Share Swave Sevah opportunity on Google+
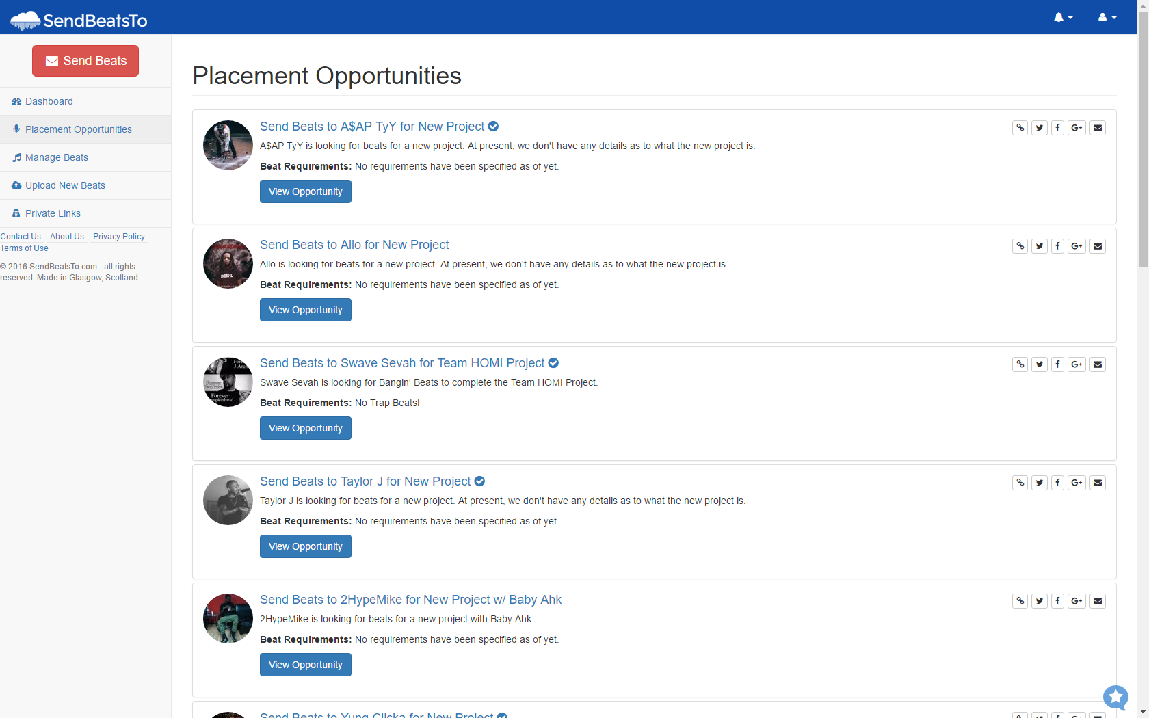 coord(1077,364)
